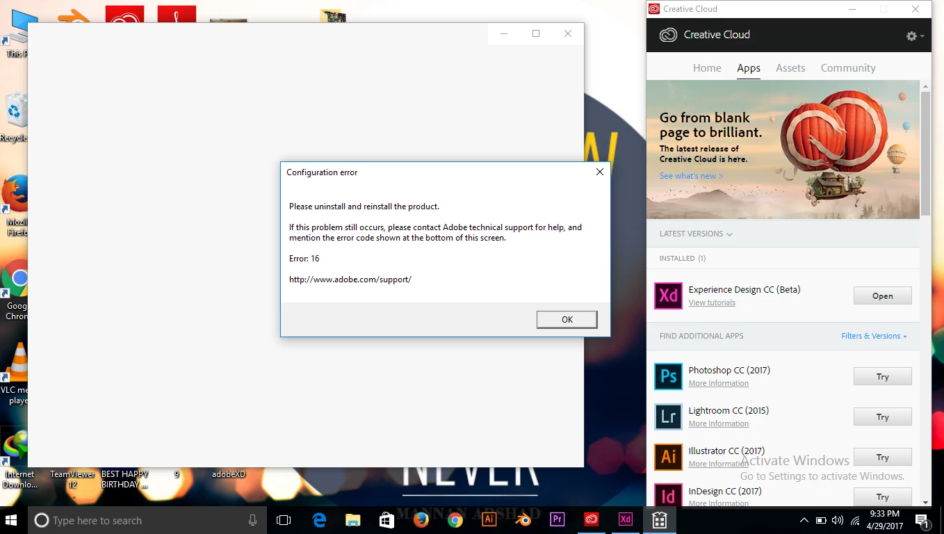Screen dimensions: 944x534
Task: Click Try for Lightroom CC (2015)
Action: (x=882, y=416)
